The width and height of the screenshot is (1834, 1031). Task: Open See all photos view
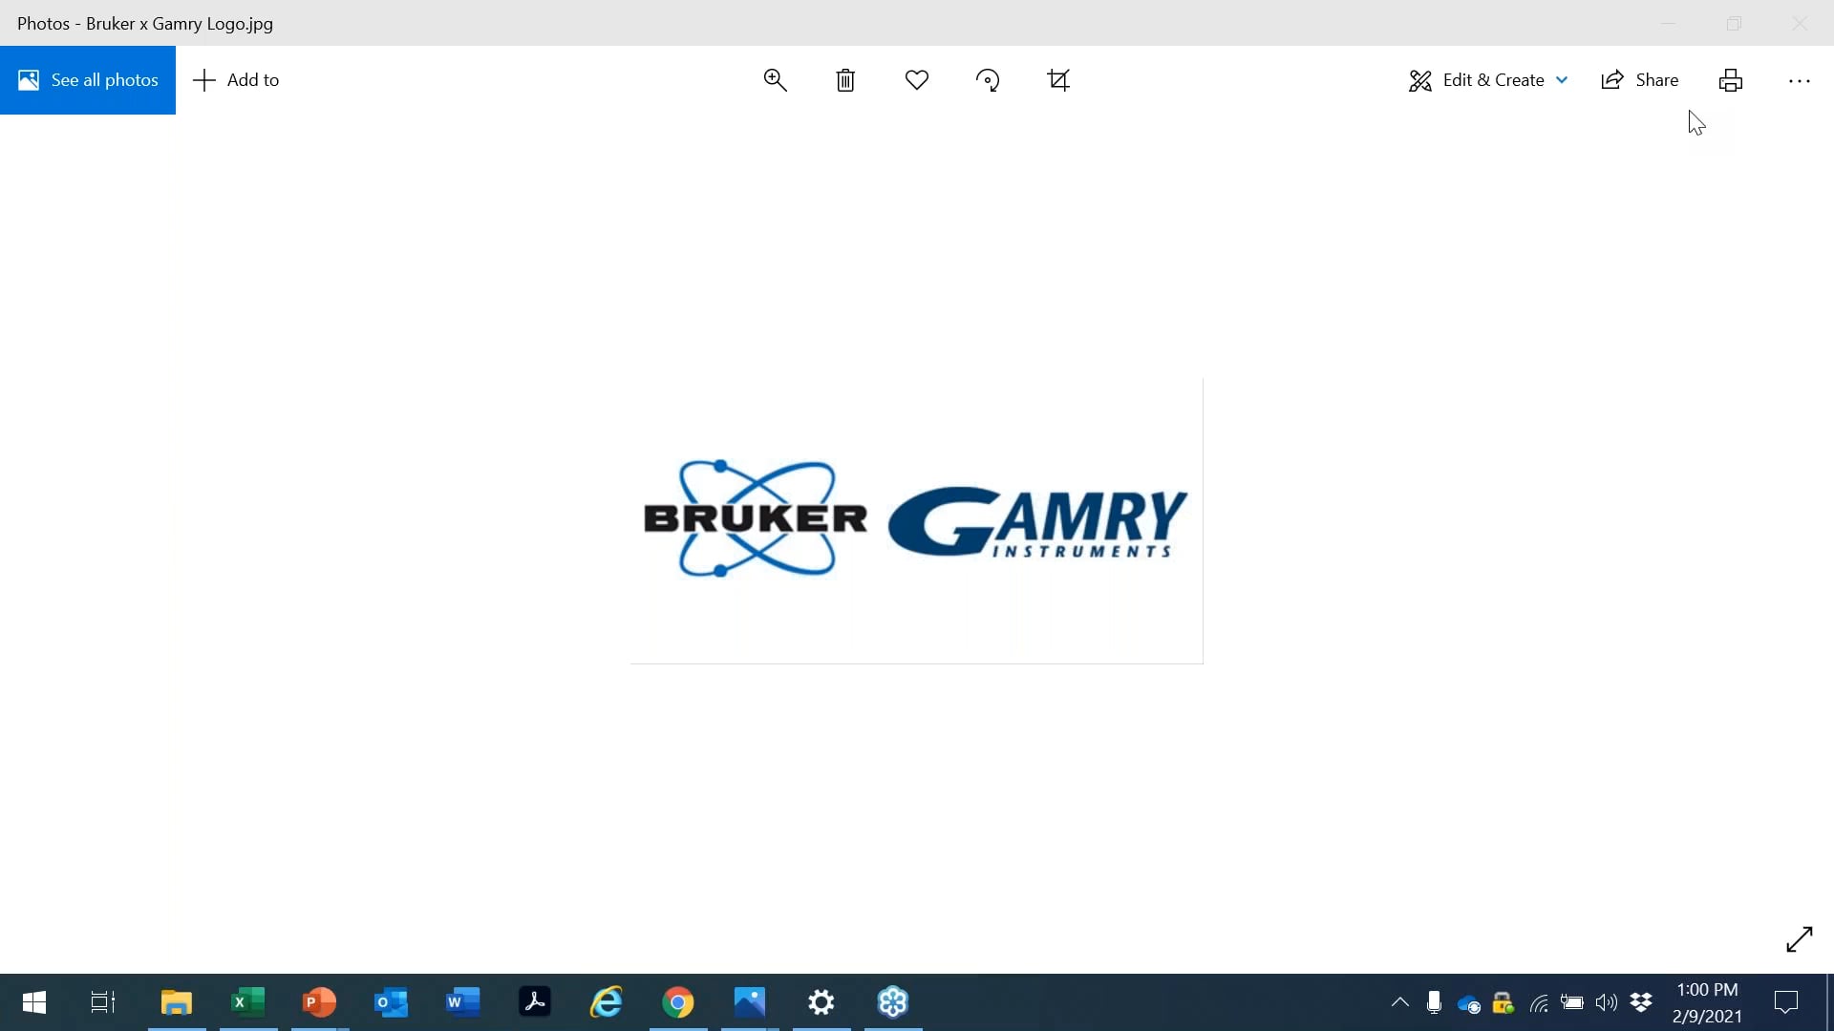(88, 80)
